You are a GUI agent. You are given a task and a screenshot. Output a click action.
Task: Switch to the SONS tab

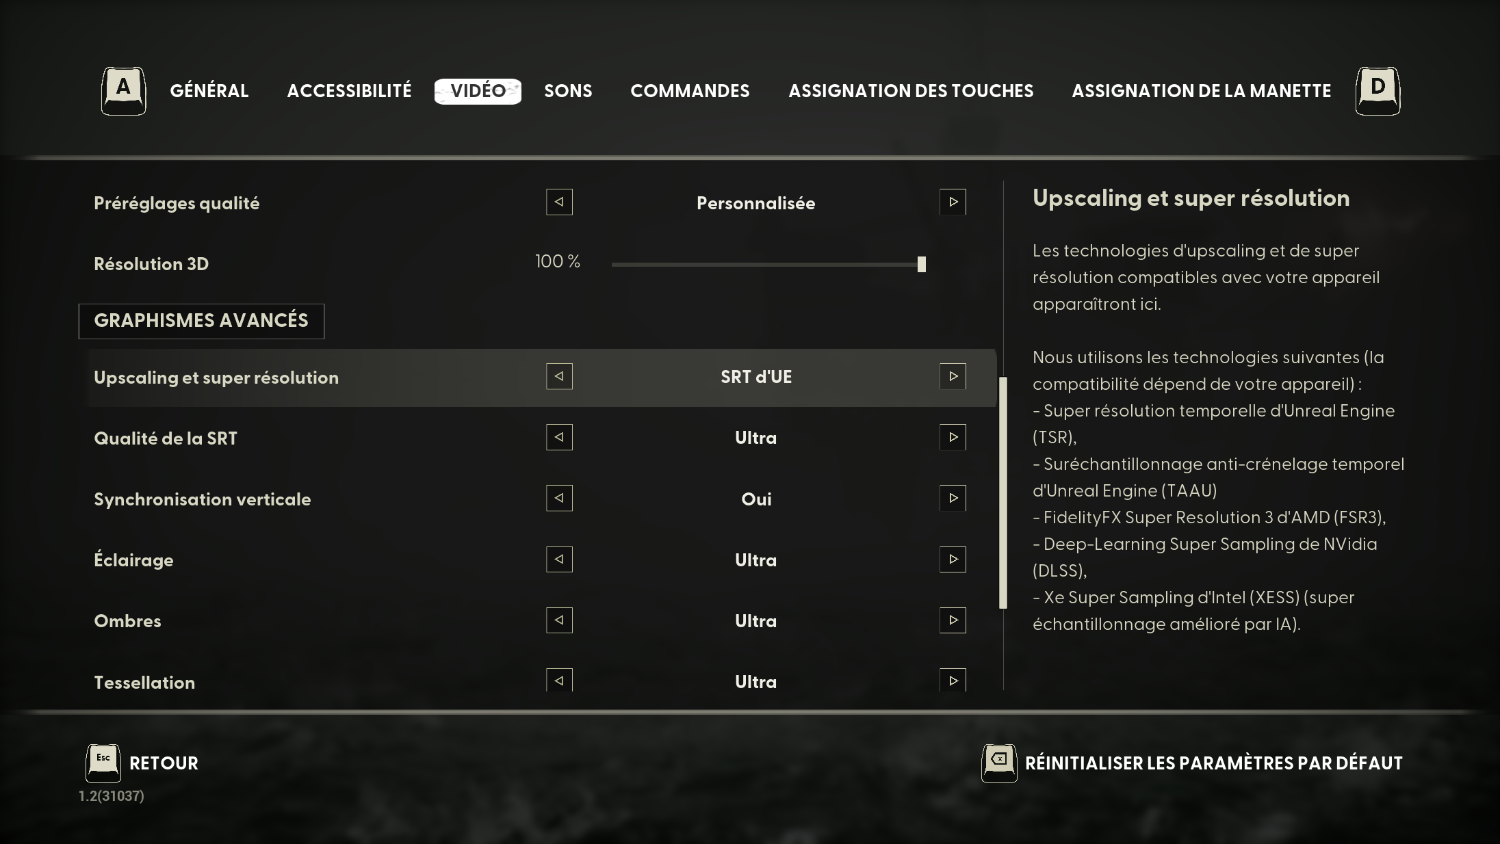(568, 91)
